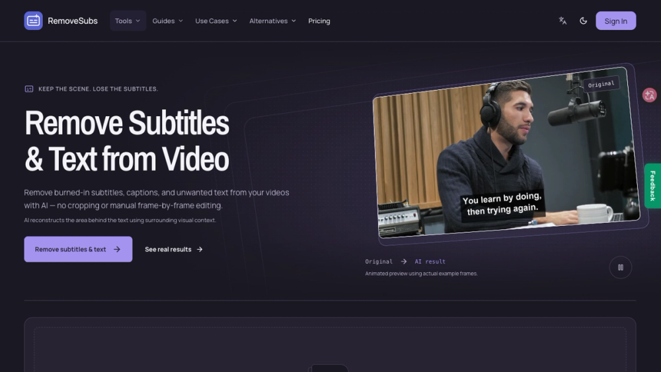Image resolution: width=661 pixels, height=372 pixels.
Task: Open the Alternatives dropdown
Action: tap(272, 20)
